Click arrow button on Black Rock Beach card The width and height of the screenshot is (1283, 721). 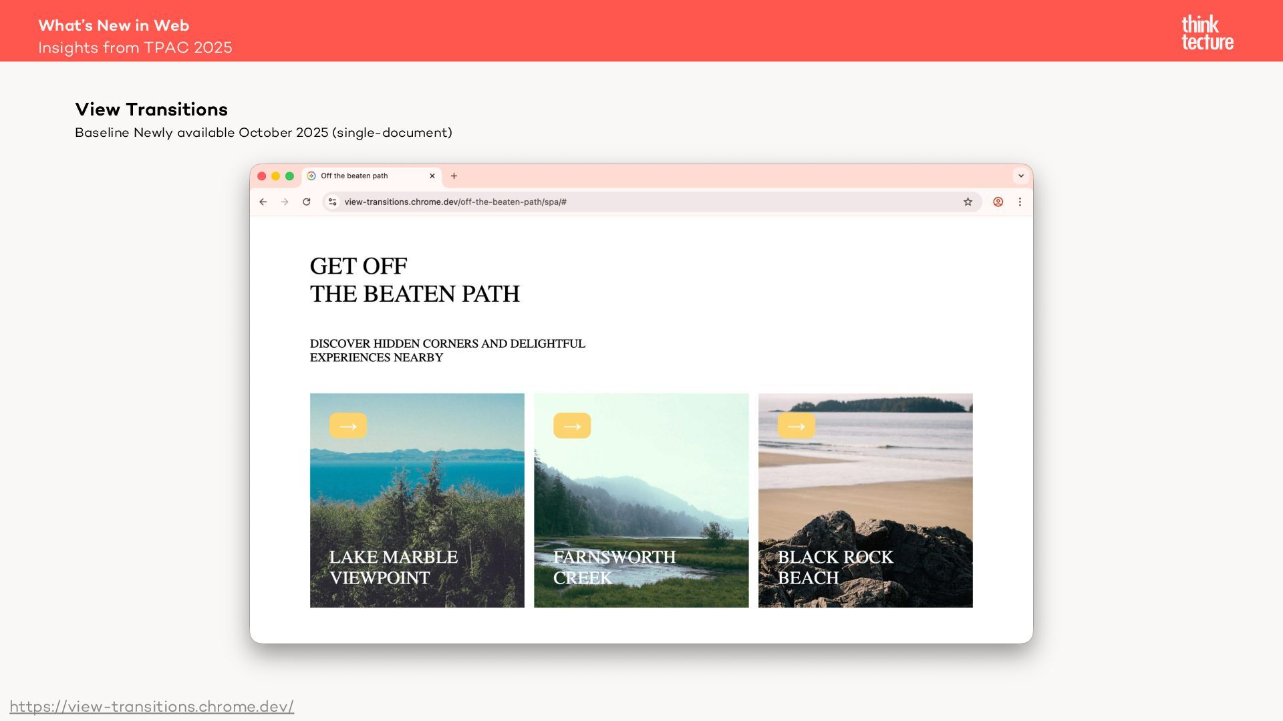796,426
